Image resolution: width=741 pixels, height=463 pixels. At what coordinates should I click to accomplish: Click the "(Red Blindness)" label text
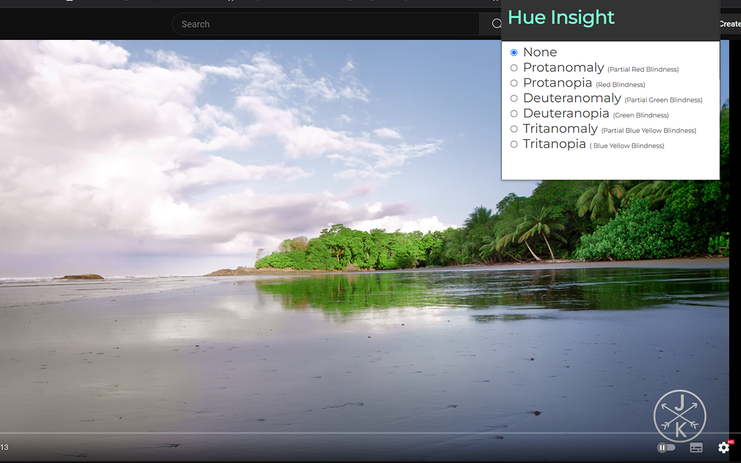click(x=621, y=84)
